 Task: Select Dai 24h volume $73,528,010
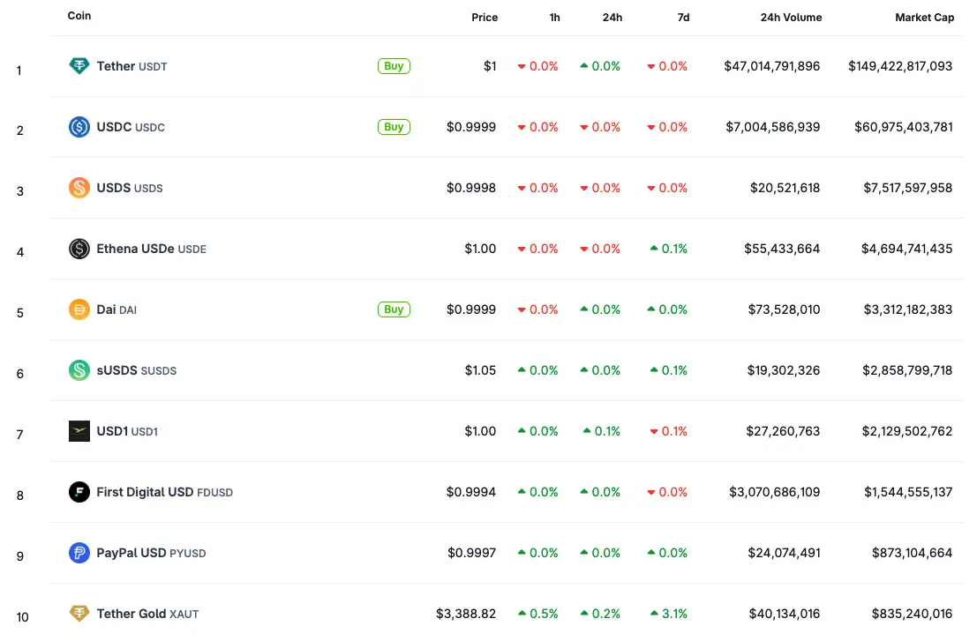click(x=784, y=309)
